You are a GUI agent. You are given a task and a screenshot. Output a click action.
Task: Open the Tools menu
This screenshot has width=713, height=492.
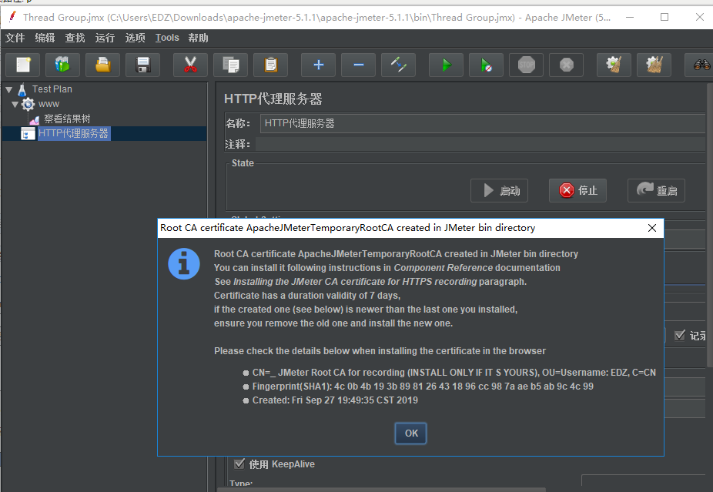coord(167,38)
